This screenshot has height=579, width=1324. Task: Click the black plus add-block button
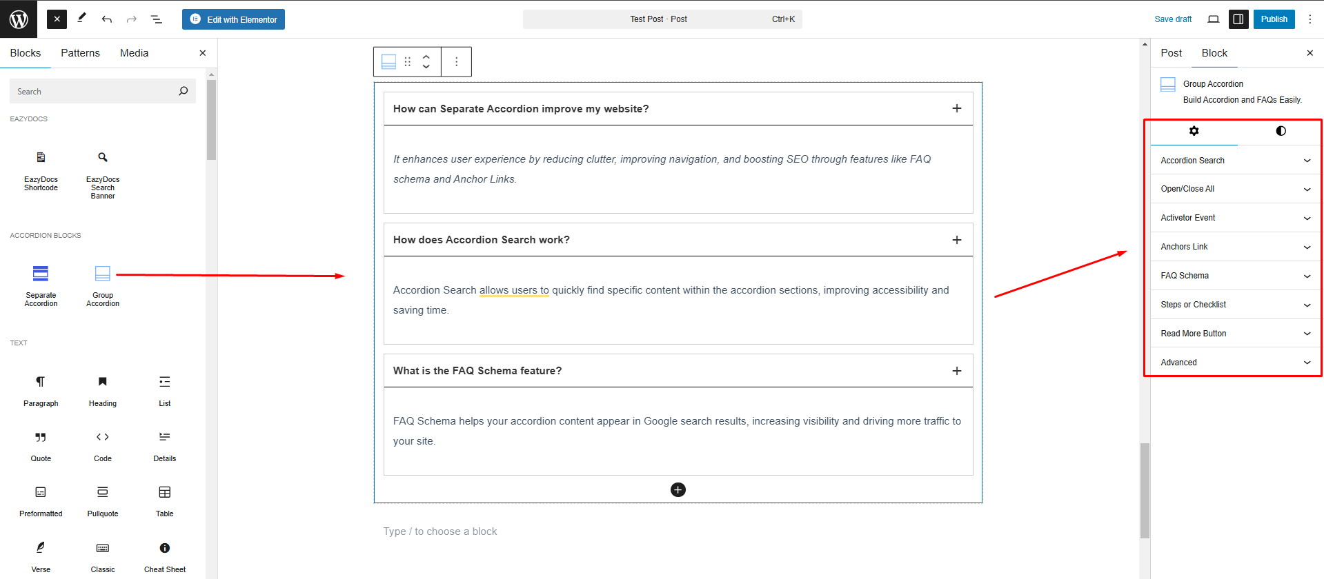pyautogui.click(x=678, y=489)
